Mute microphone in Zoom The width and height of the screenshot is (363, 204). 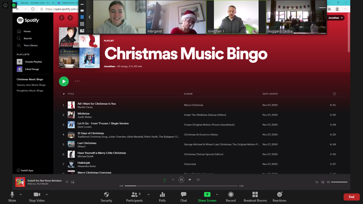tap(12, 197)
